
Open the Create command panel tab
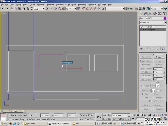(x=141, y=14)
